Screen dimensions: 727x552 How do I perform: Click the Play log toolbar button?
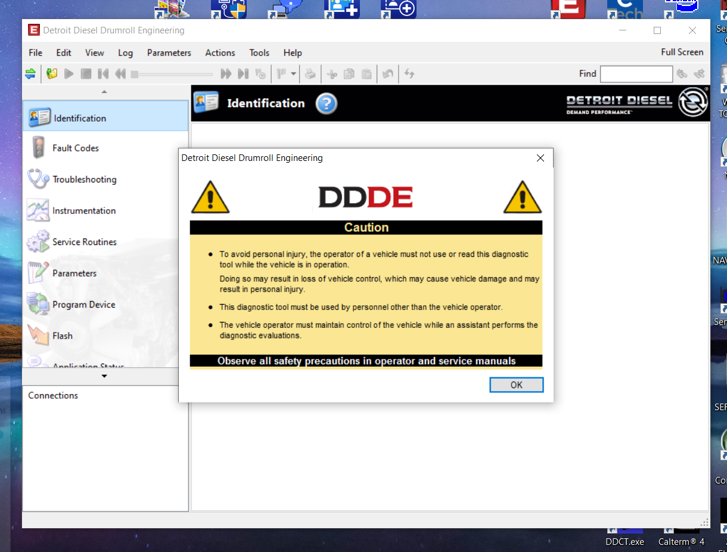[69, 74]
